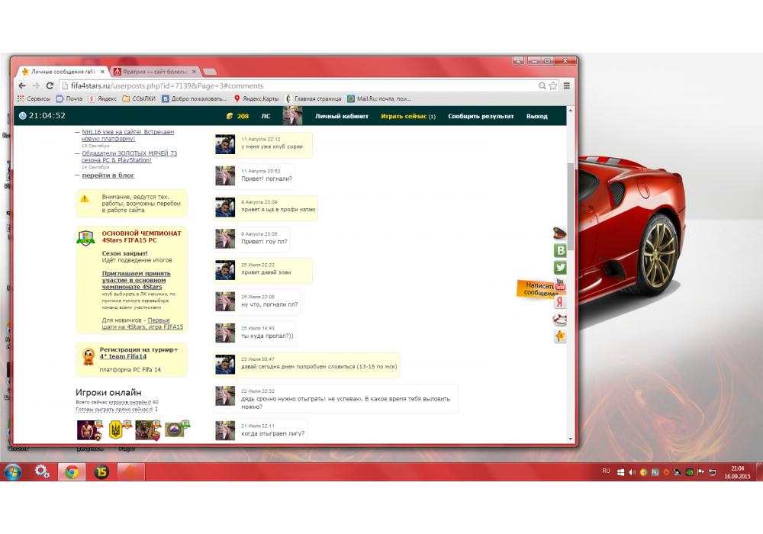Viewport: 763px width, 534px height.
Task: Click "Сообщить результат" in the header
Action: point(481,117)
